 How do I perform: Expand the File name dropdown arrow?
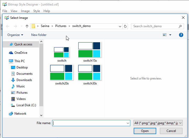tap(128, 123)
